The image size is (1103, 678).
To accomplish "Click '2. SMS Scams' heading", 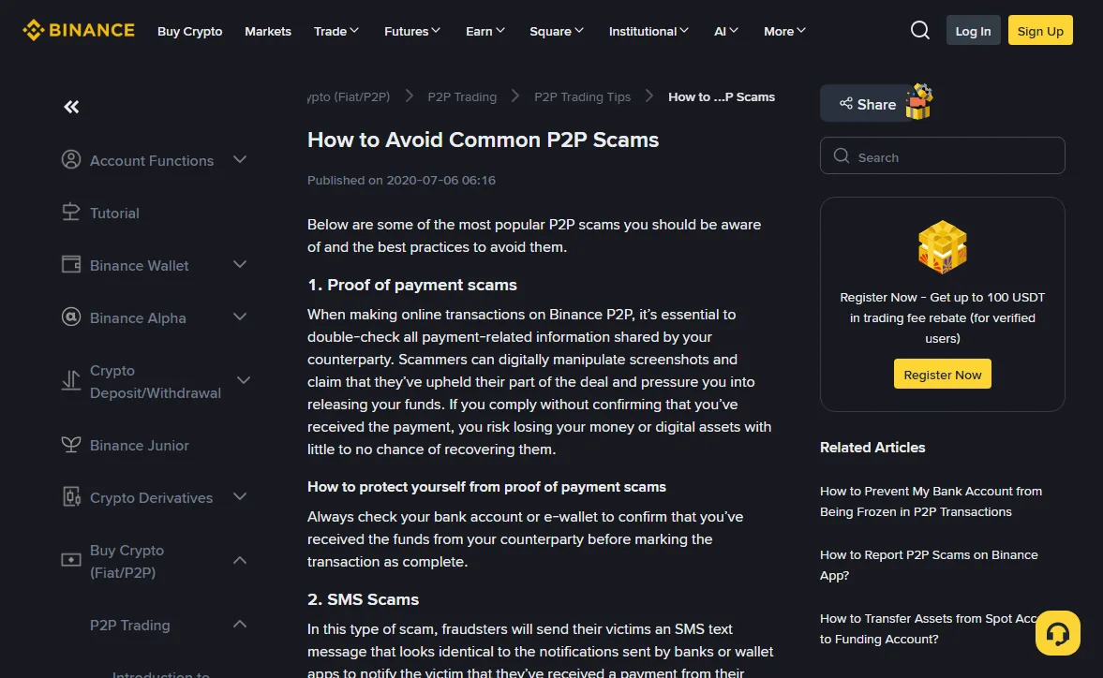I will pos(363,599).
